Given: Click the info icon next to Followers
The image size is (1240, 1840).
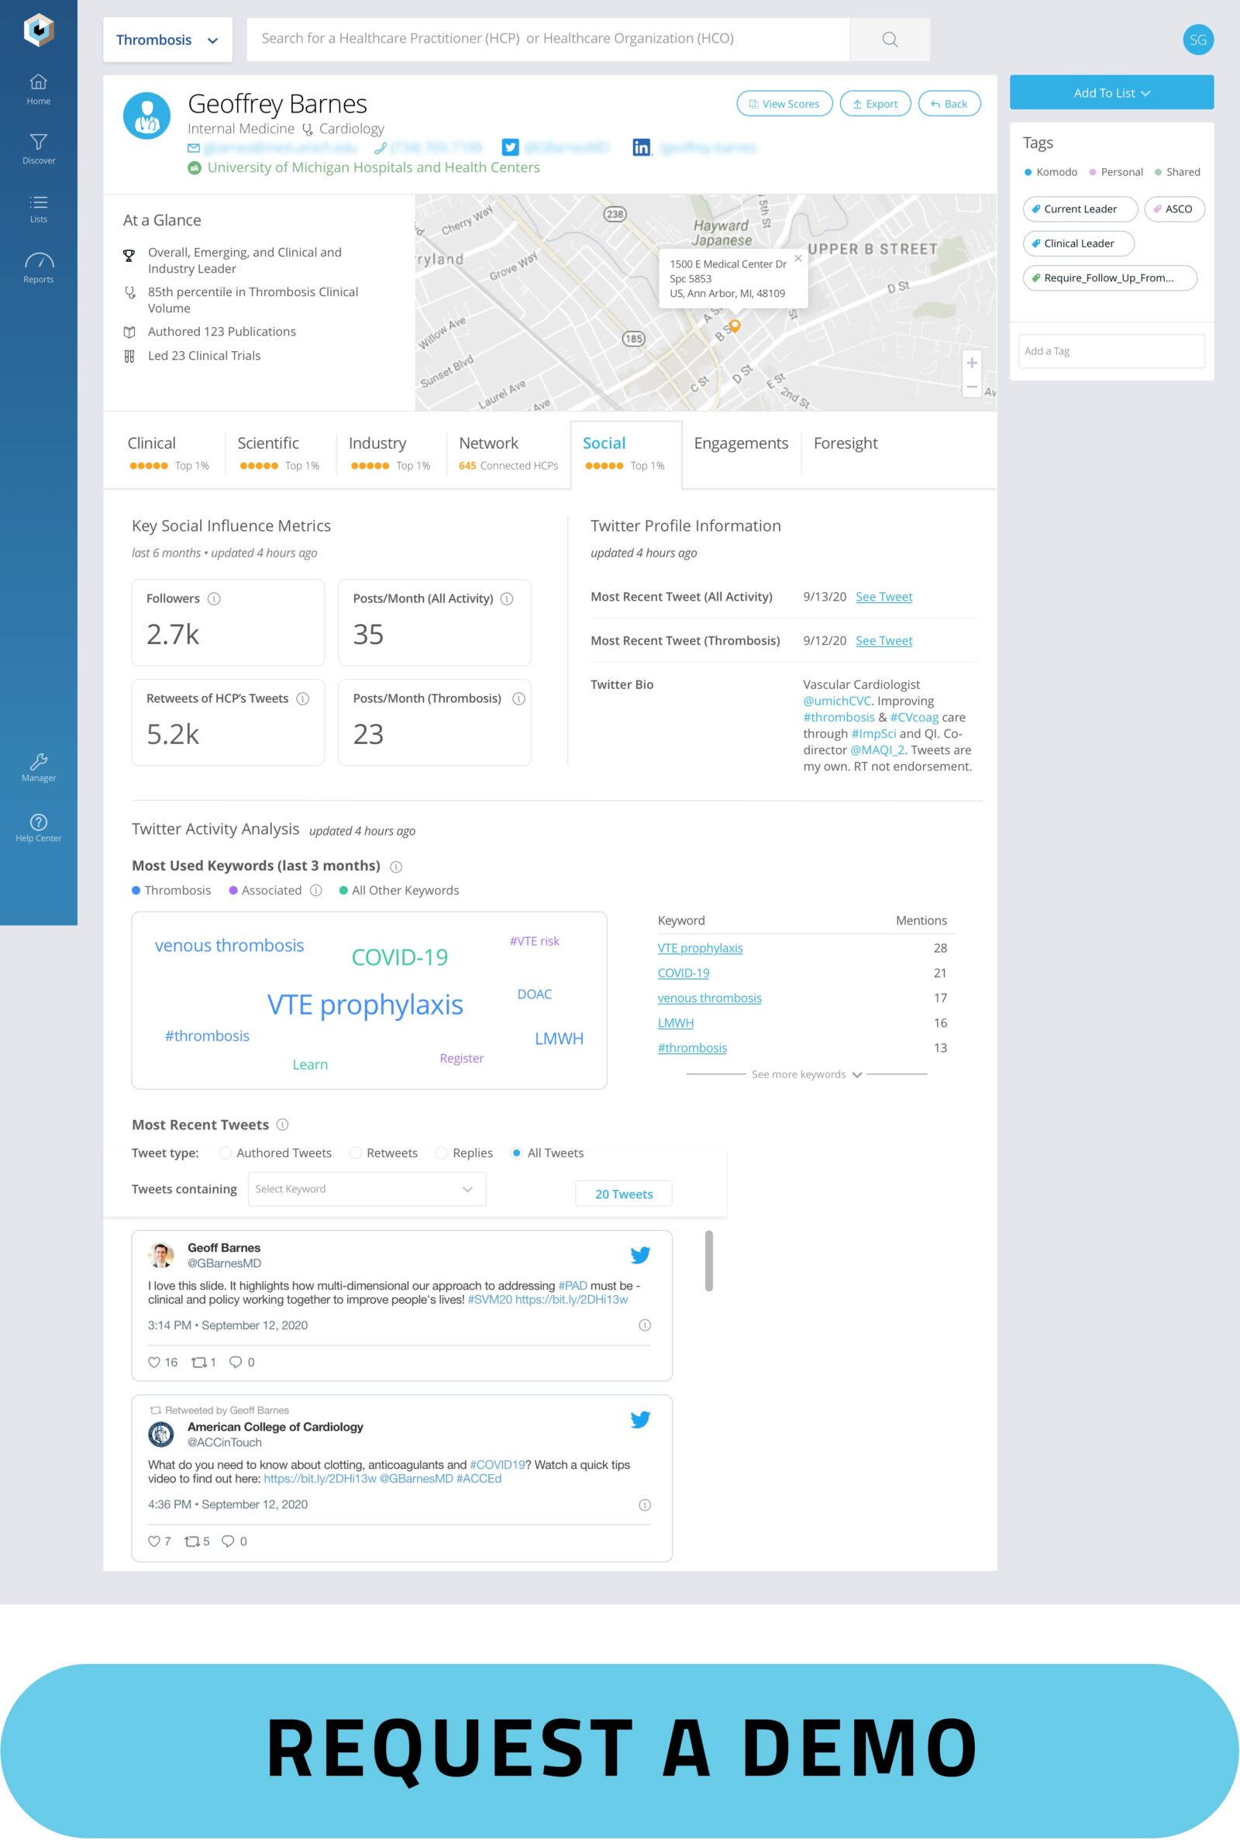Looking at the screenshot, I should click(x=214, y=598).
